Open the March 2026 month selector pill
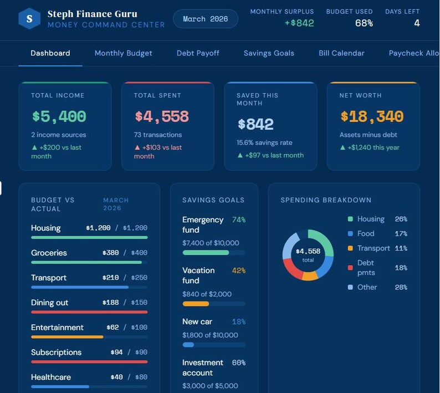The height and width of the screenshot is (393, 440). click(x=206, y=19)
